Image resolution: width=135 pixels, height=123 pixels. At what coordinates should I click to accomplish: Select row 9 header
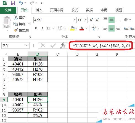pyautogui.click(x=4, y=100)
